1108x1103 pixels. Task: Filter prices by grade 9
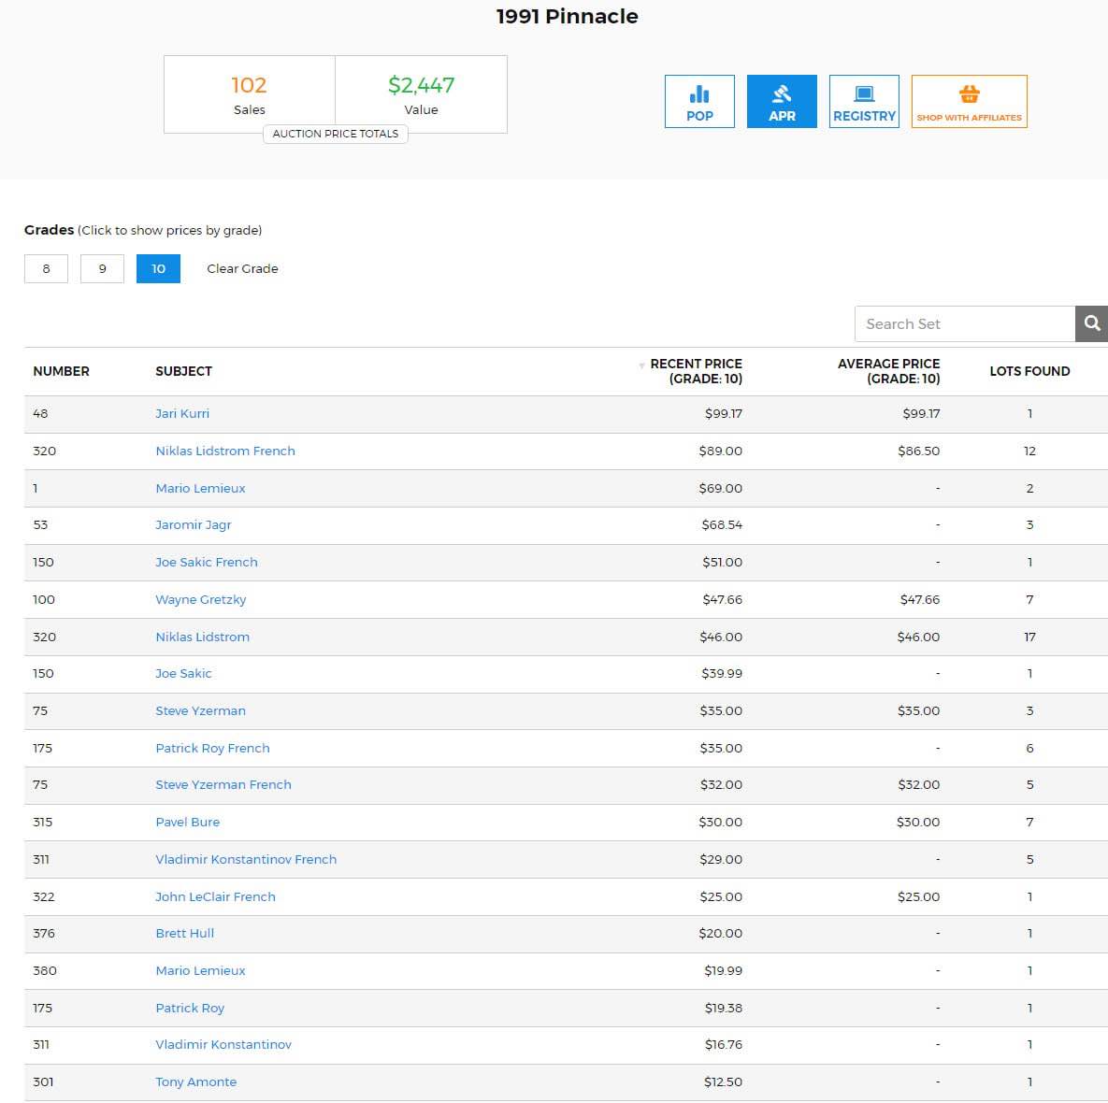click(103, 268)
